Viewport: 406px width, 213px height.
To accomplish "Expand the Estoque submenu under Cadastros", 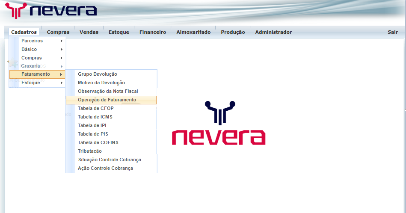I will [x=37, y=83].
